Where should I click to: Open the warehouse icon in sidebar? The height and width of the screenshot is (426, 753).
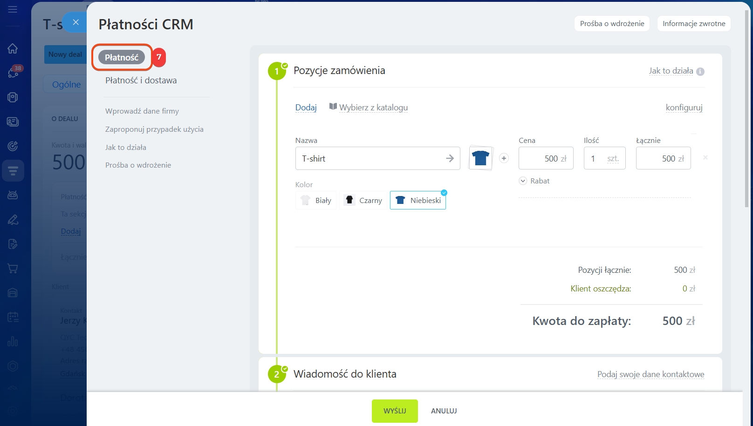click(x=13, y=292)
